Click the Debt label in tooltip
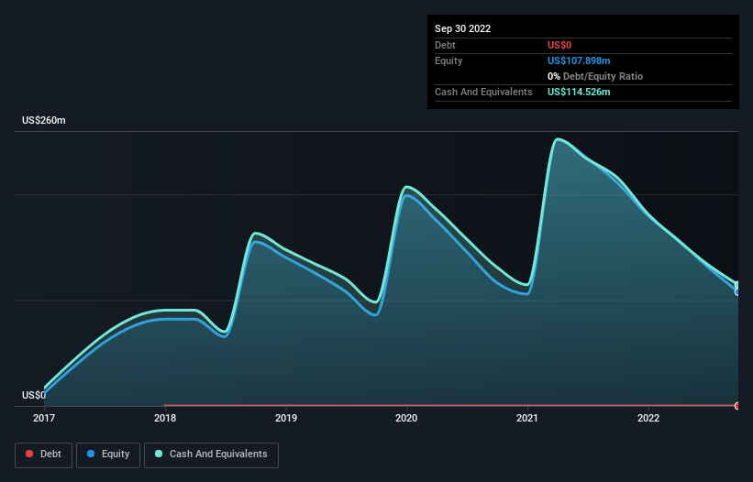This screenshot has width=753, height=482. point(445,45)
